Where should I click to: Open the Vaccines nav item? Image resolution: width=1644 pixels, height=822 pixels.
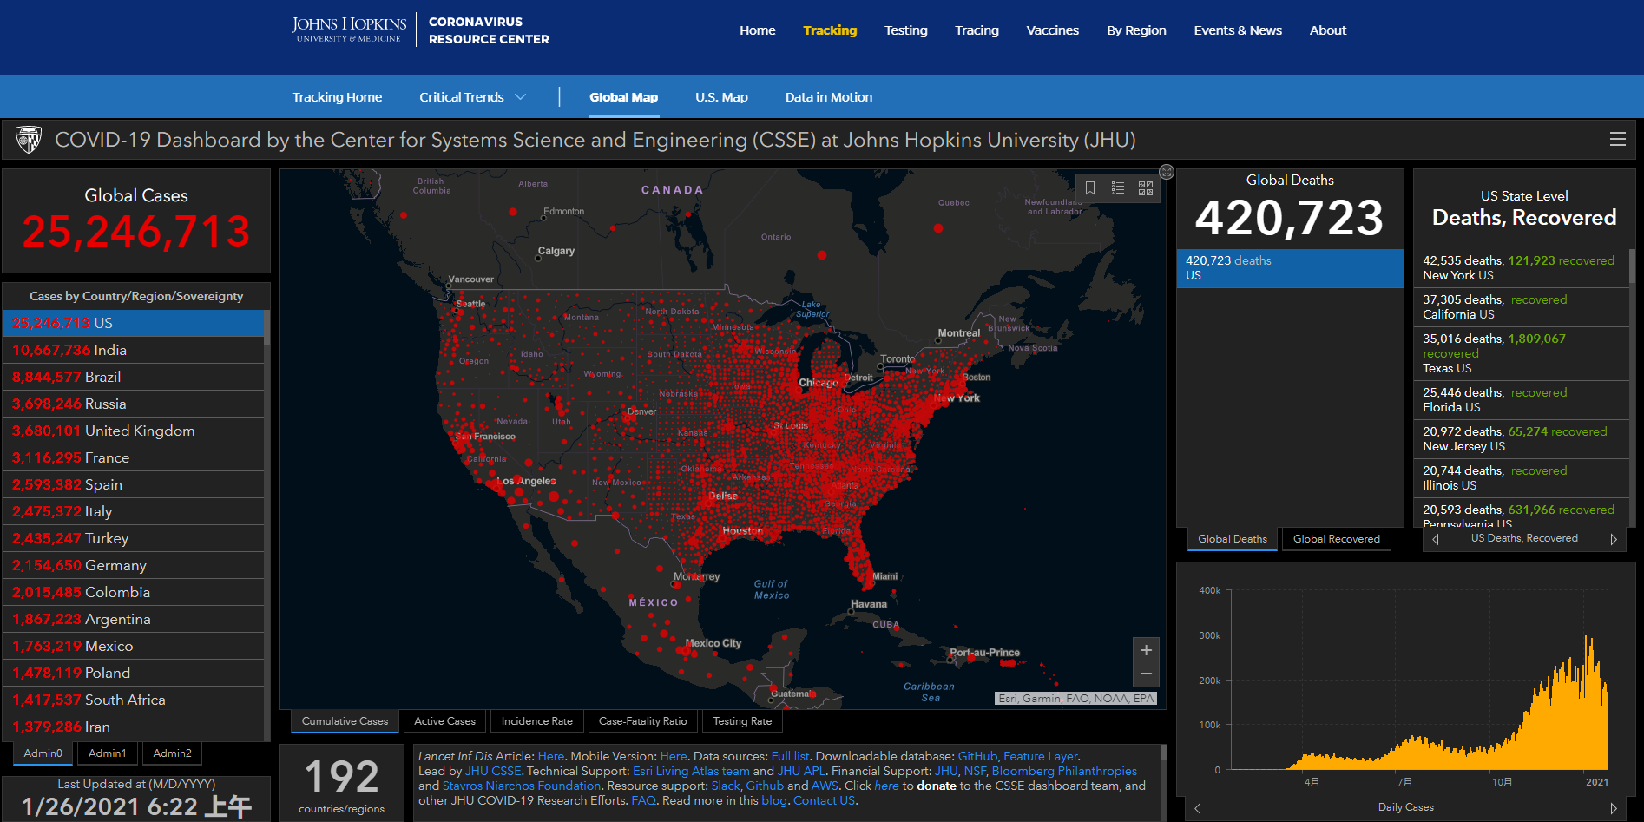(1053, 30)
